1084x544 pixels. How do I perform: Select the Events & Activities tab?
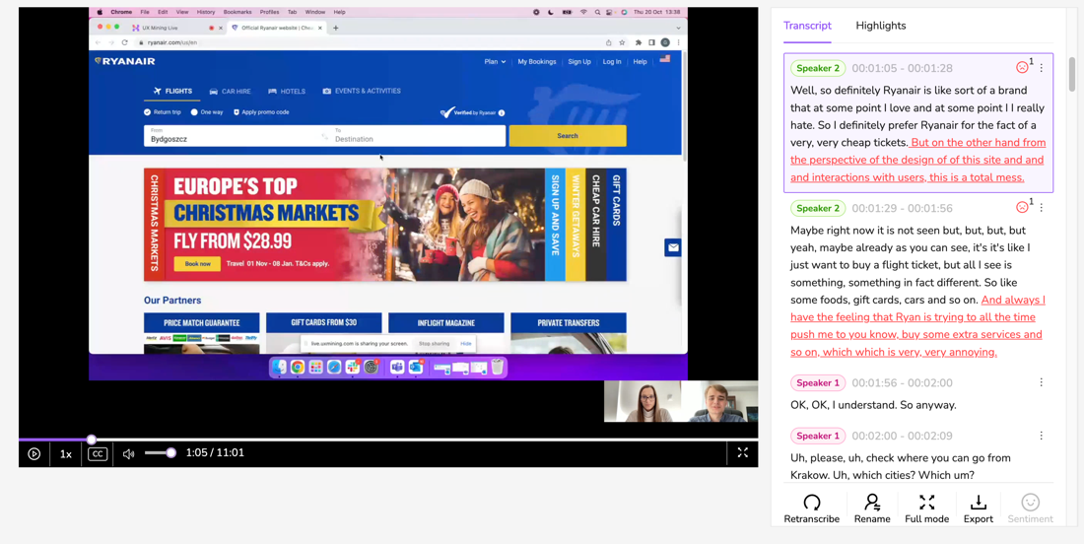pos(362,92)
